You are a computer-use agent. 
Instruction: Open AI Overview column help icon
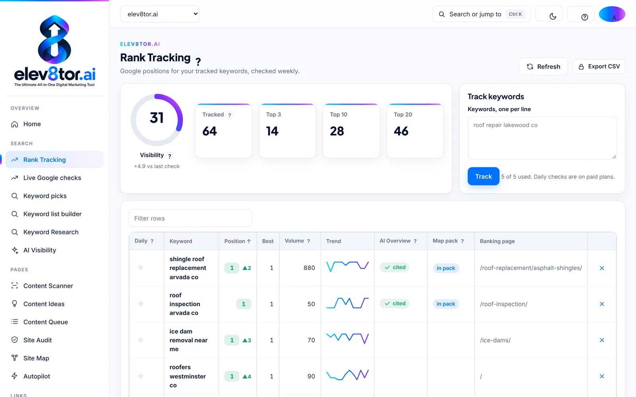(415, 241)
